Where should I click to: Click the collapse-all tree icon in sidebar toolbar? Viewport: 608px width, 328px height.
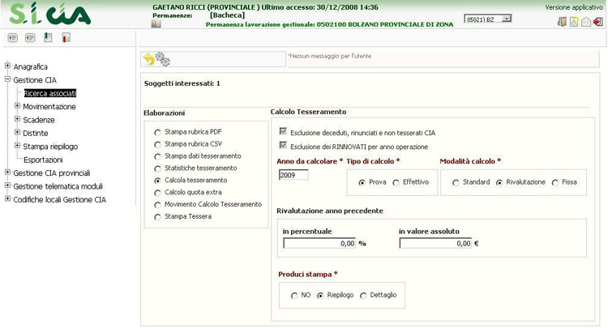(x=30, y=37)
